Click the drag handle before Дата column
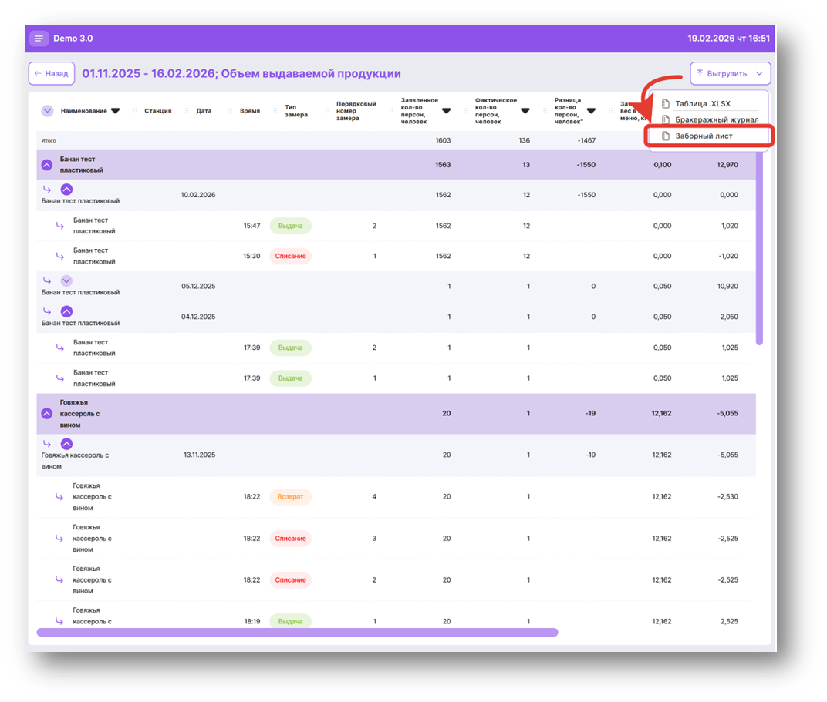Viewport: 827px width, 702px height. [x=187, y=111]
